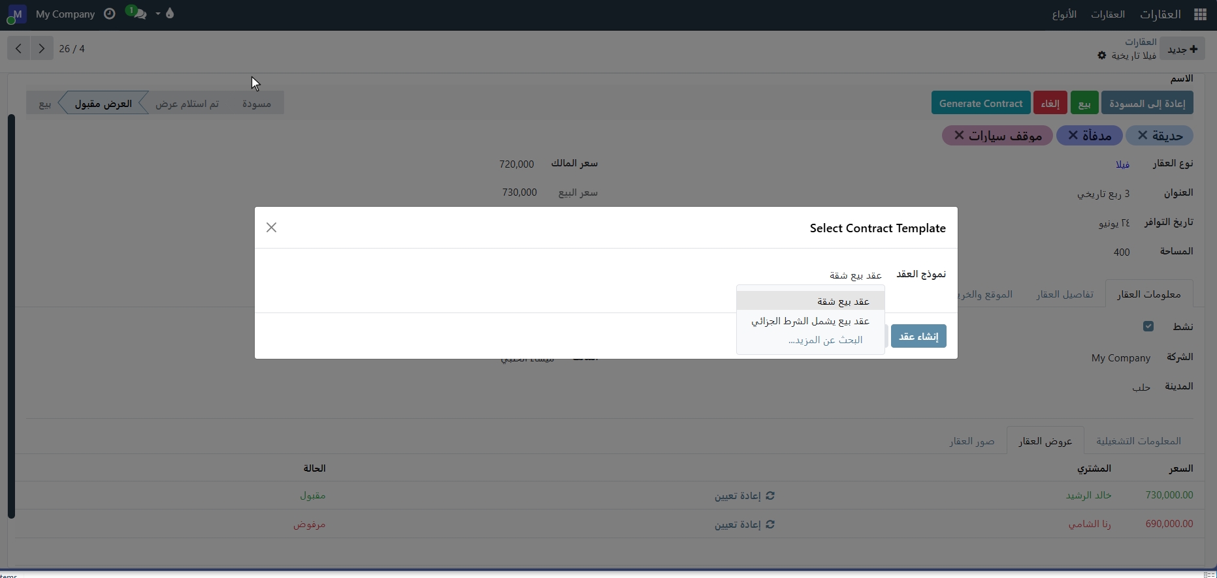The height and width of the screenshot is (578, 1217).
Task: Choose عقد بيع يشمل الشرط الجزائي option
Action: click(x=810, y=321)
